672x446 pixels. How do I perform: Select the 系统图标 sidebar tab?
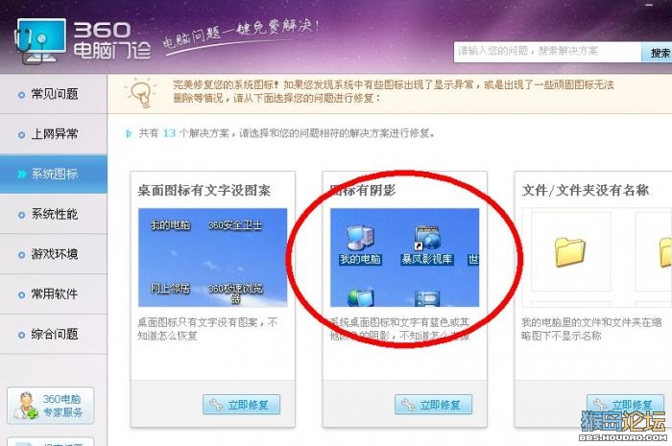53,174
